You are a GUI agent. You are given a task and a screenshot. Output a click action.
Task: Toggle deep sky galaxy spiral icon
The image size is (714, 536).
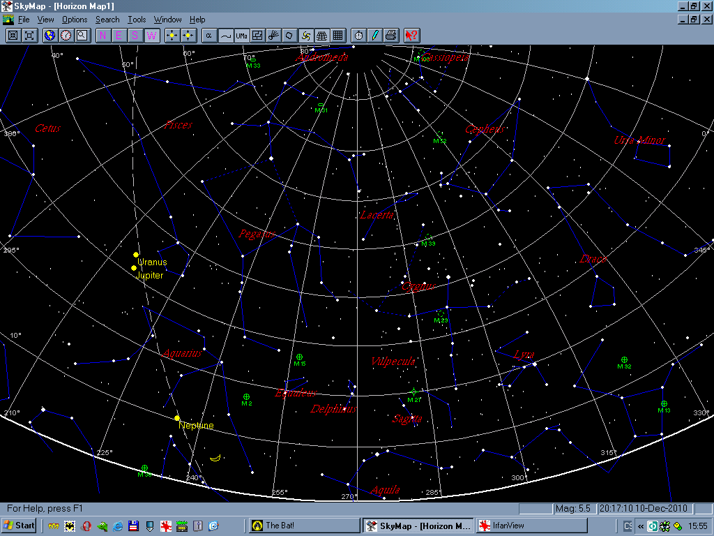[306, 36]
